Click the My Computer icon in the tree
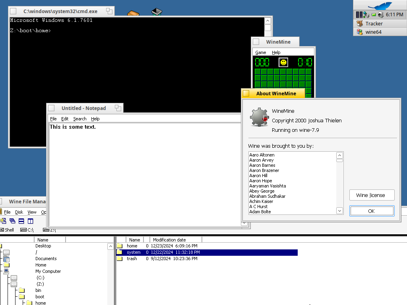 [x=6, y=271]
